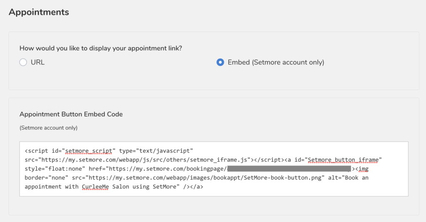Select the URL radio option
426x222 pixels.
(23, 62)
